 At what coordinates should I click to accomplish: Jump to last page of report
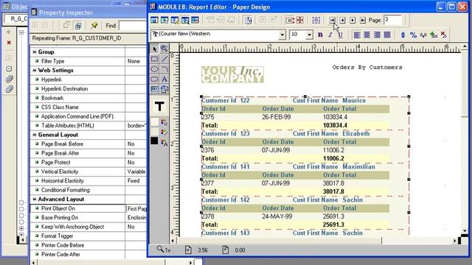click(363, 20)
